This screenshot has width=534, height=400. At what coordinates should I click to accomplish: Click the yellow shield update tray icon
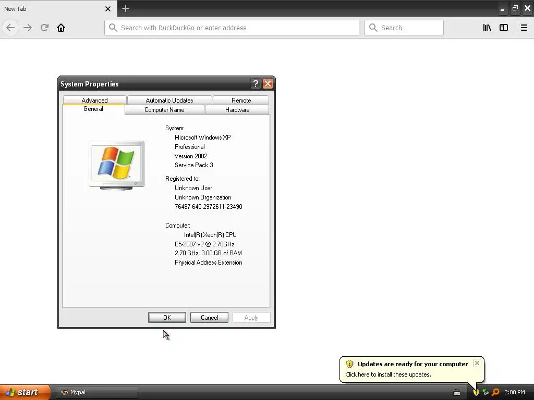[476, 392]
